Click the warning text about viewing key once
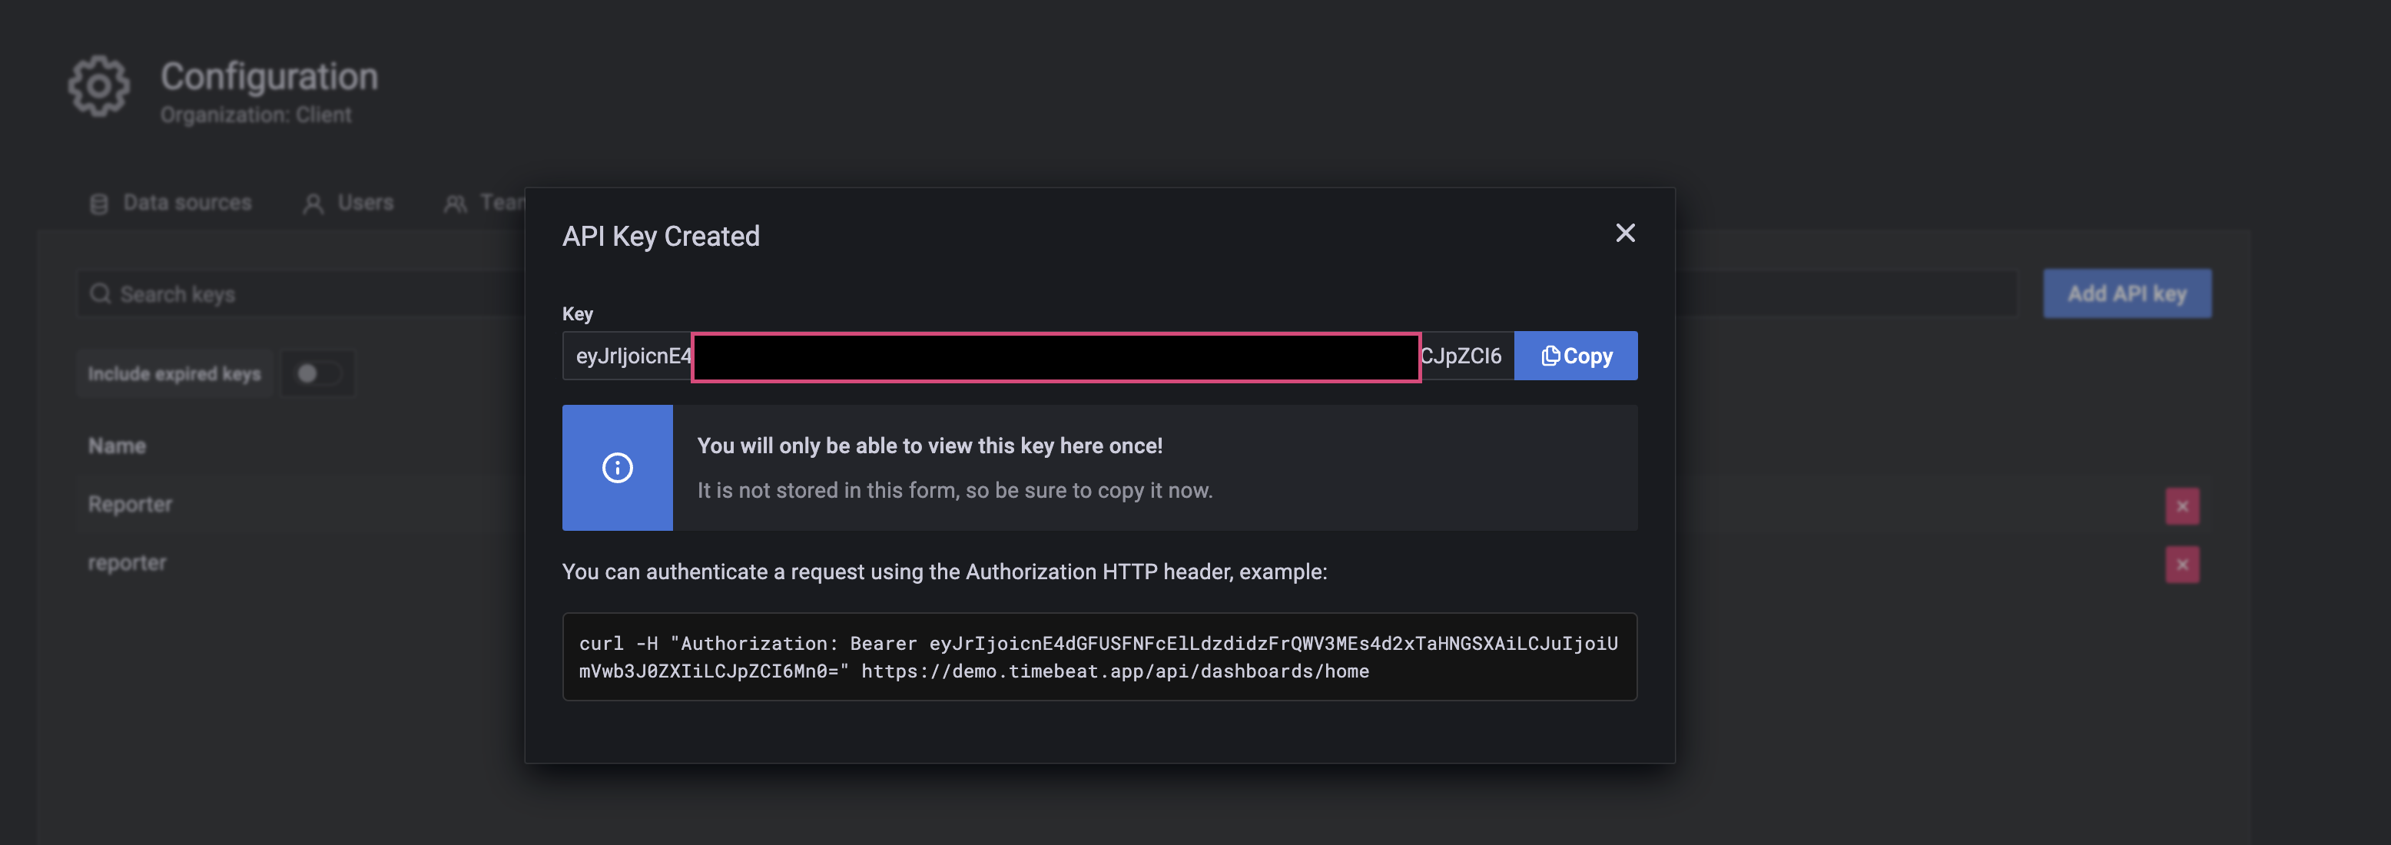The image size is (2391, 845). pos(929,446)
